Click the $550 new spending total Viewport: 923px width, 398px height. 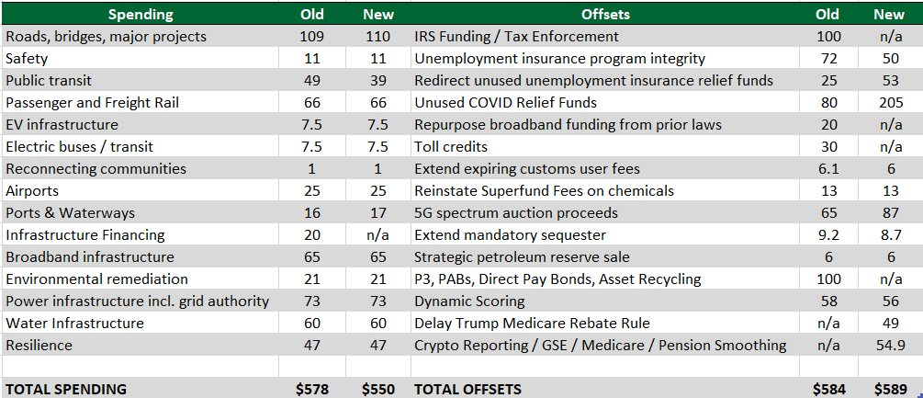coord(377,389)
